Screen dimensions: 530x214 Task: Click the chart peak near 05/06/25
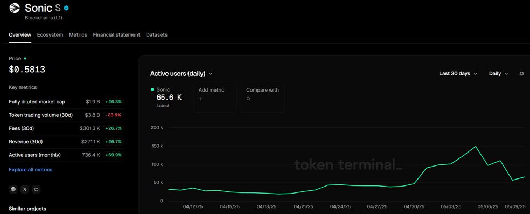click(476, 147)
